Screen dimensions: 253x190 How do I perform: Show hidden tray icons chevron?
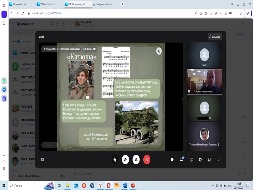pos(213,186)
